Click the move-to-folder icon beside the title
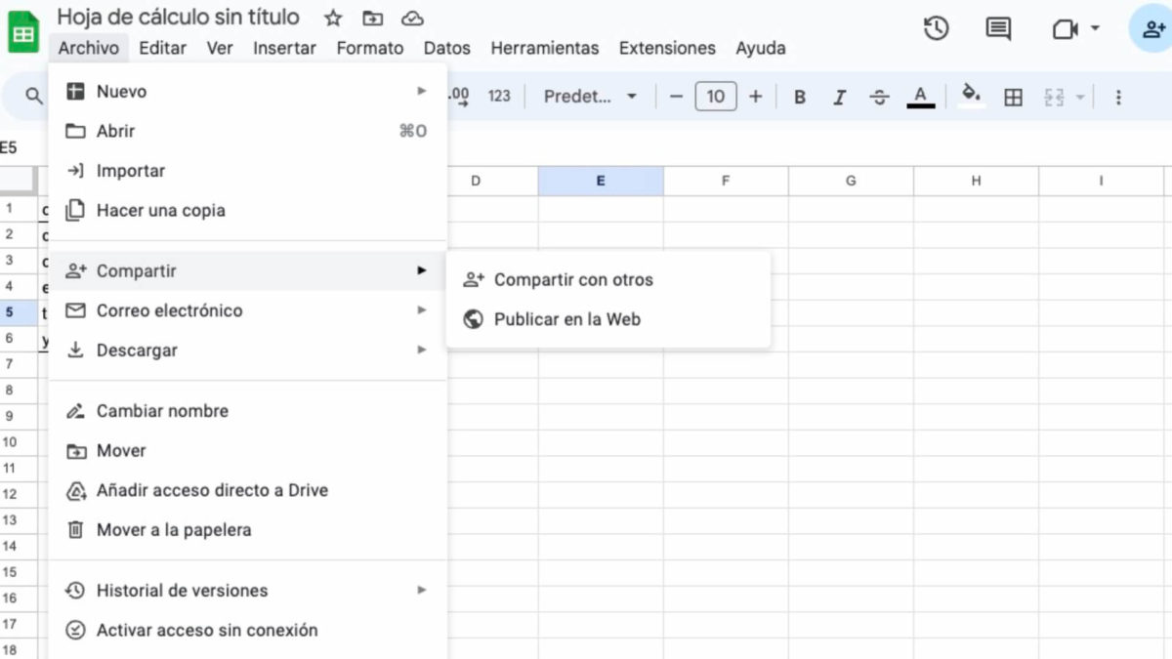Viewport: 1172px width, 659px height. [x=372, y=18]
